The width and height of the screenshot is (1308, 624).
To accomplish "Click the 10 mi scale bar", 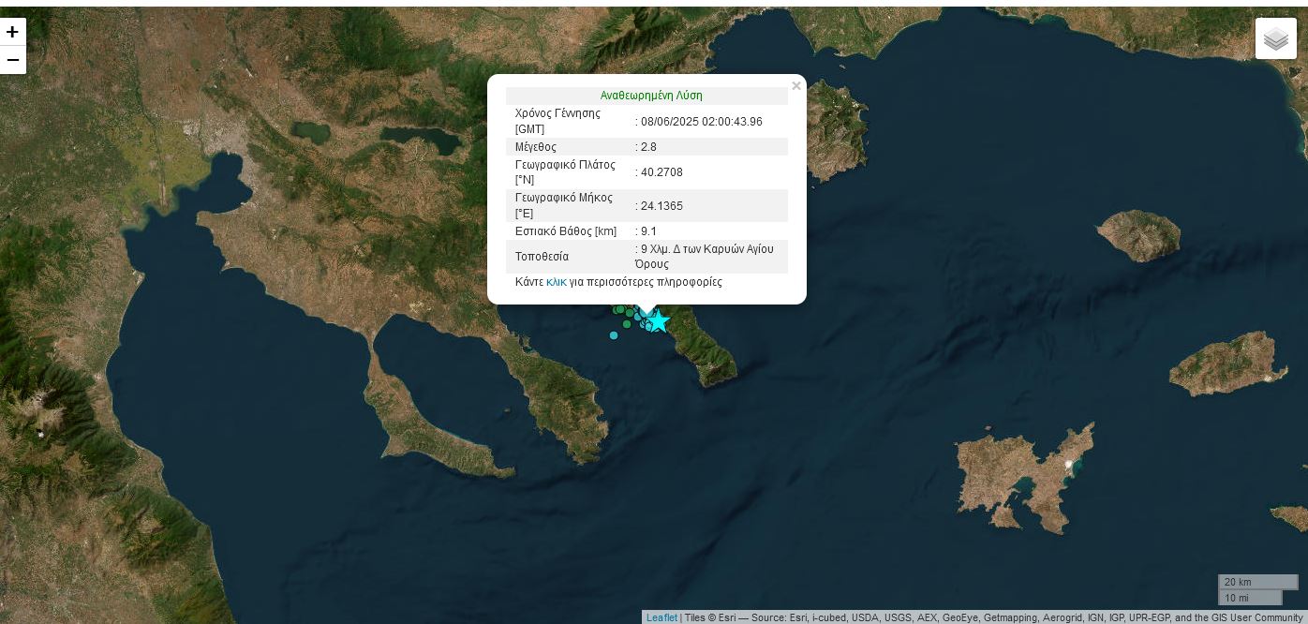I will [x=1249, y=598].
